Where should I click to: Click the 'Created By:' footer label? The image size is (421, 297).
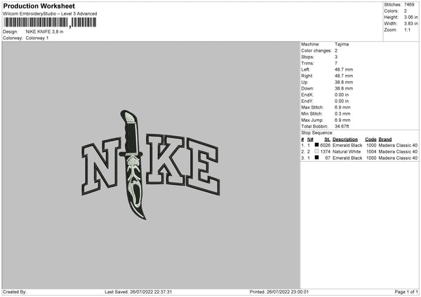[15, 291]
